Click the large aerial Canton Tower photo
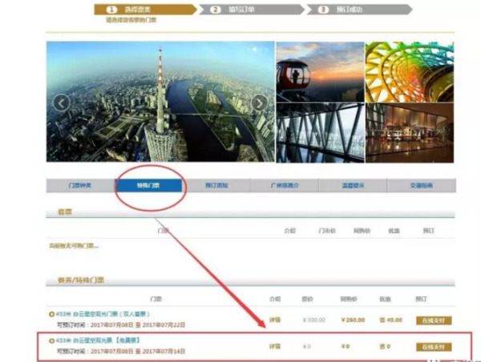Viewport: 481px width, 362px height. pyautogui.click(x=160, y=102)
